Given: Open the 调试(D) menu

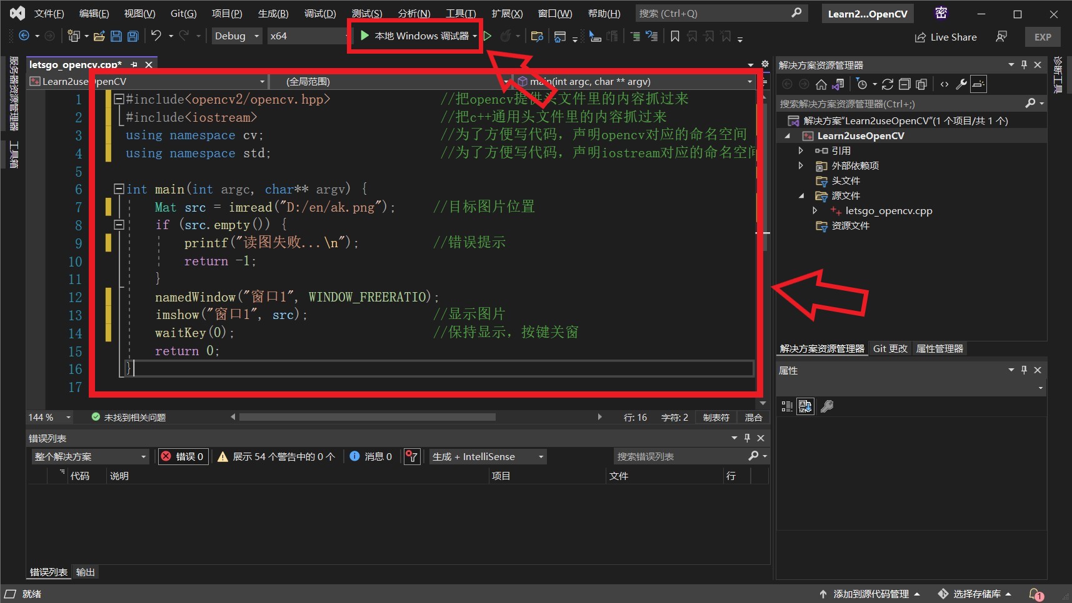Looking at the screenshot, I should click(319, 12).
